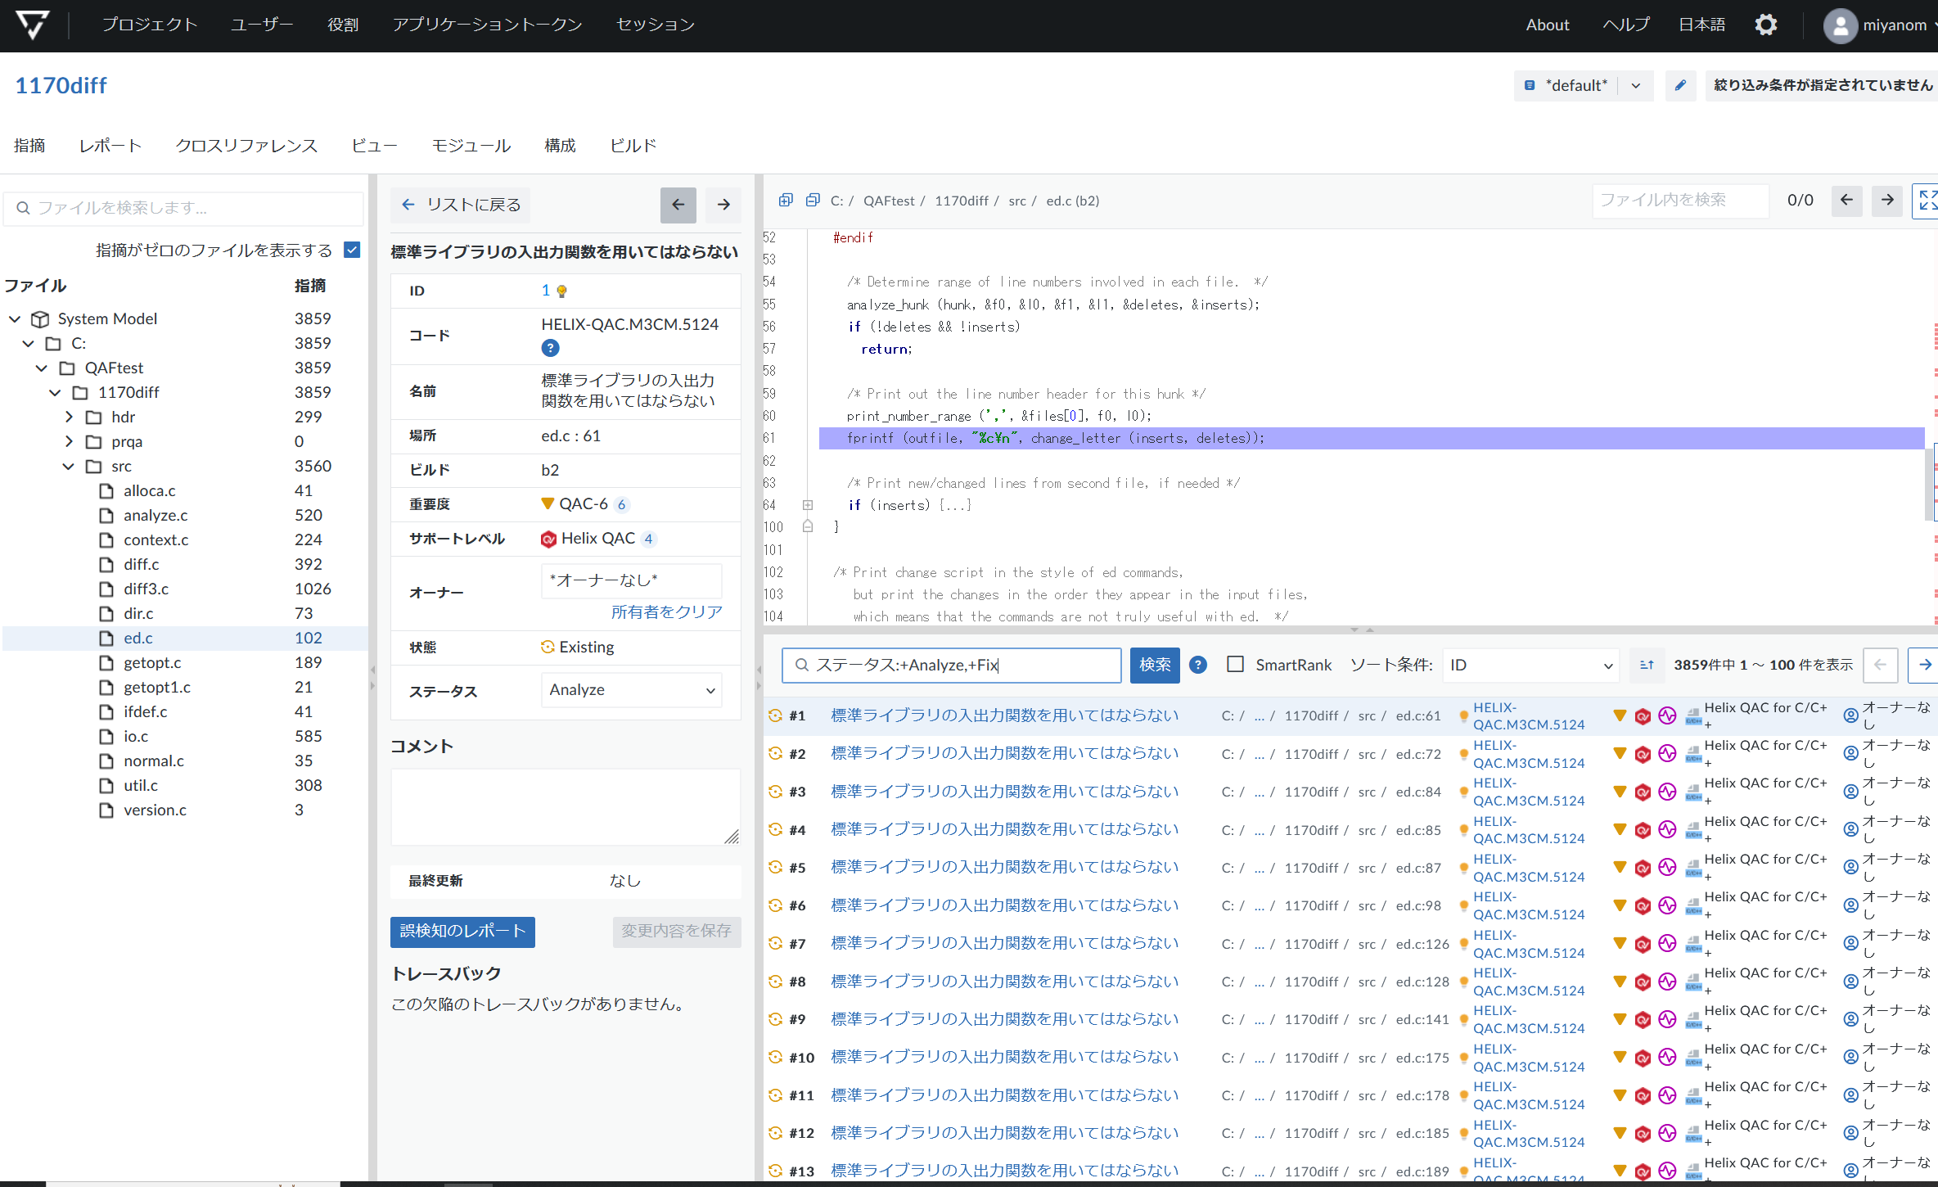This screenshot has width=1938, height=1187.
Task: Switch to the クロスリファレンス tab
Action: click(246, 146)
